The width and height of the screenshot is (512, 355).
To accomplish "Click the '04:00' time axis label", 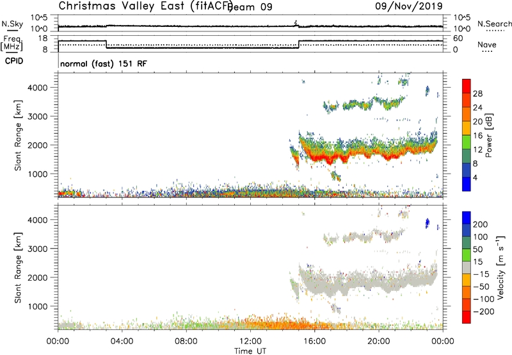I will (122, 341).
